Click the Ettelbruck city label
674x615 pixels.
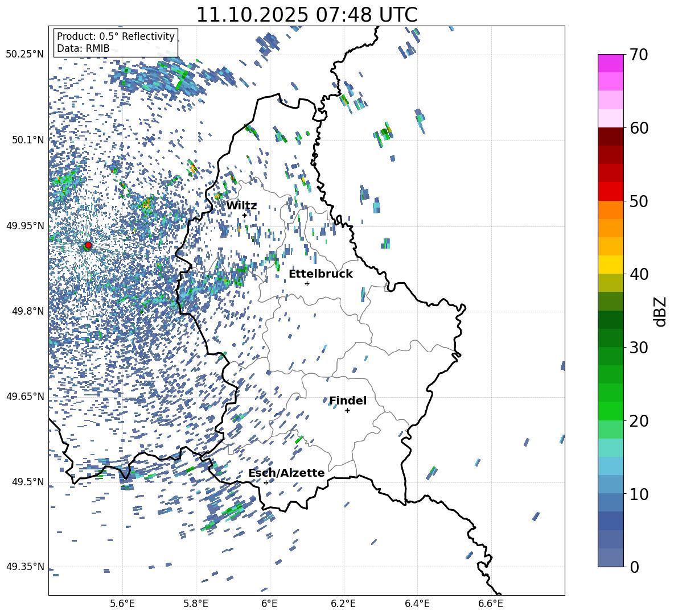(x=320, y=274)
